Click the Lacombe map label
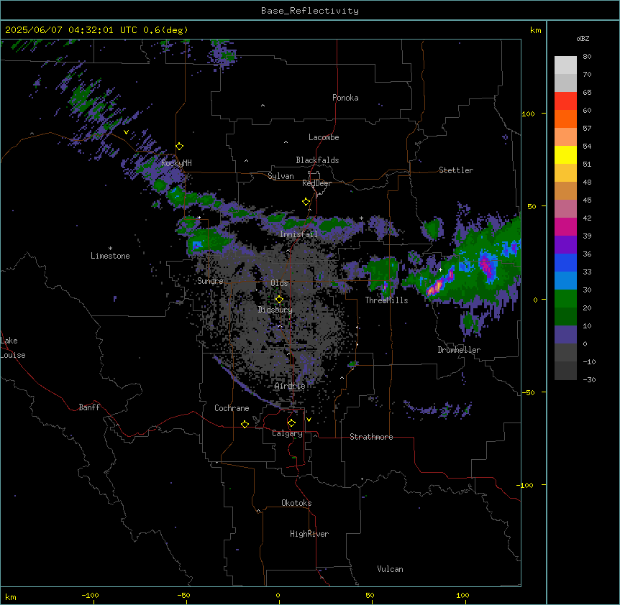This screenshot has width=620, height=605. coord(324,137)
